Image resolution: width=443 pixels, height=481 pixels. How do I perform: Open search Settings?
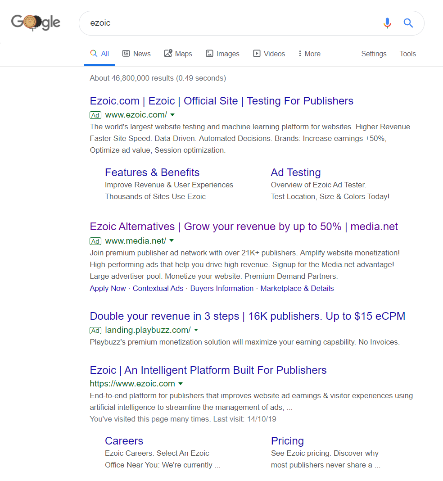(x=374, y=54)
